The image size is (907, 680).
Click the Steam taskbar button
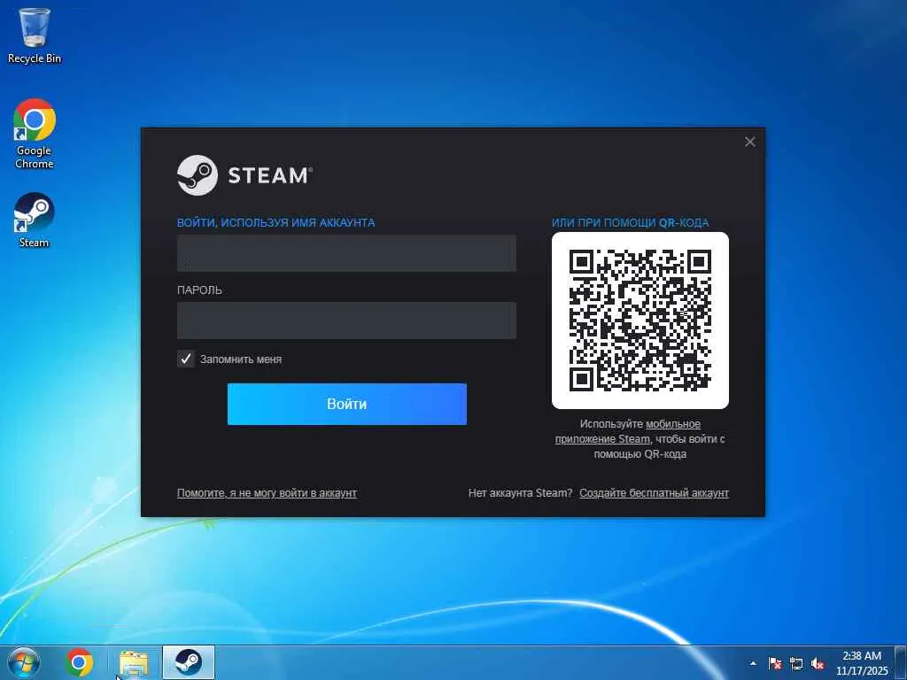[188, 662]
